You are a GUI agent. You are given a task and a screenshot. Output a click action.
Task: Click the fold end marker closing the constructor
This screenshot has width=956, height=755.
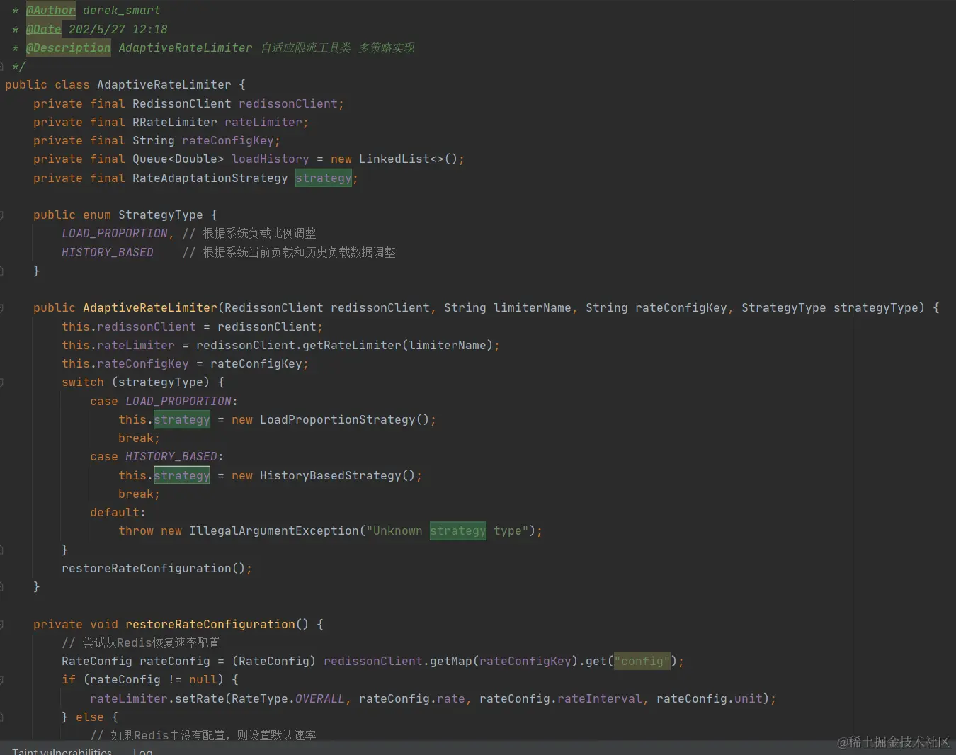[1, 587]
